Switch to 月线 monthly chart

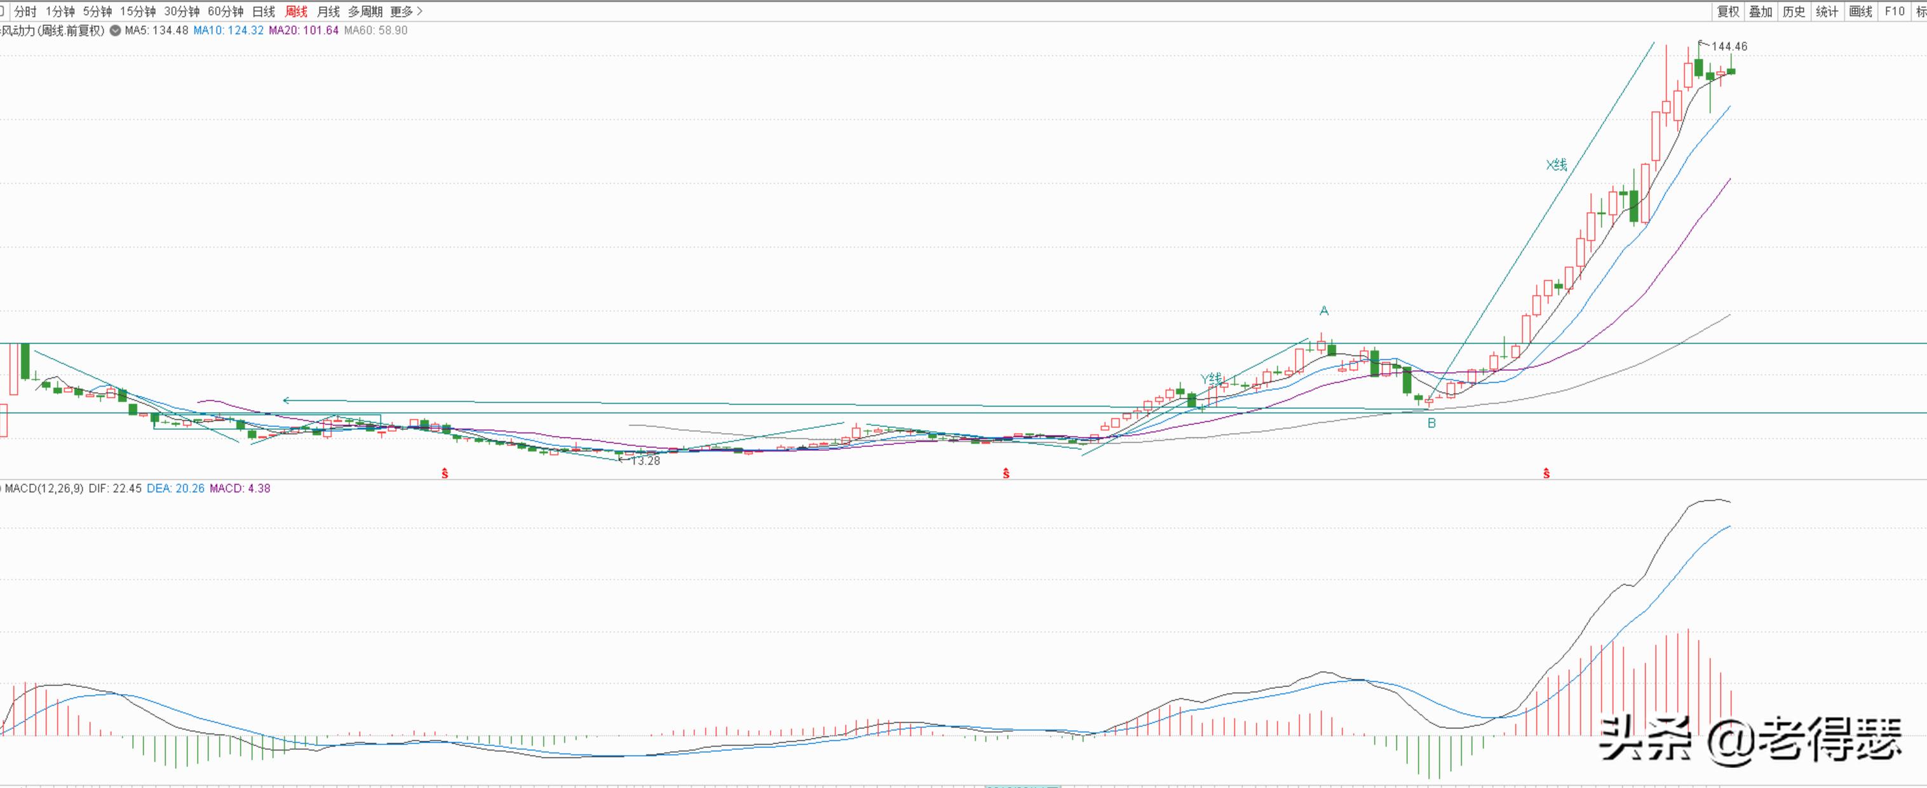(328, 11)
